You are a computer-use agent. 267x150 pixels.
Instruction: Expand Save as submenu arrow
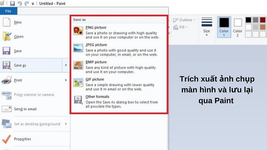(66, 65)
